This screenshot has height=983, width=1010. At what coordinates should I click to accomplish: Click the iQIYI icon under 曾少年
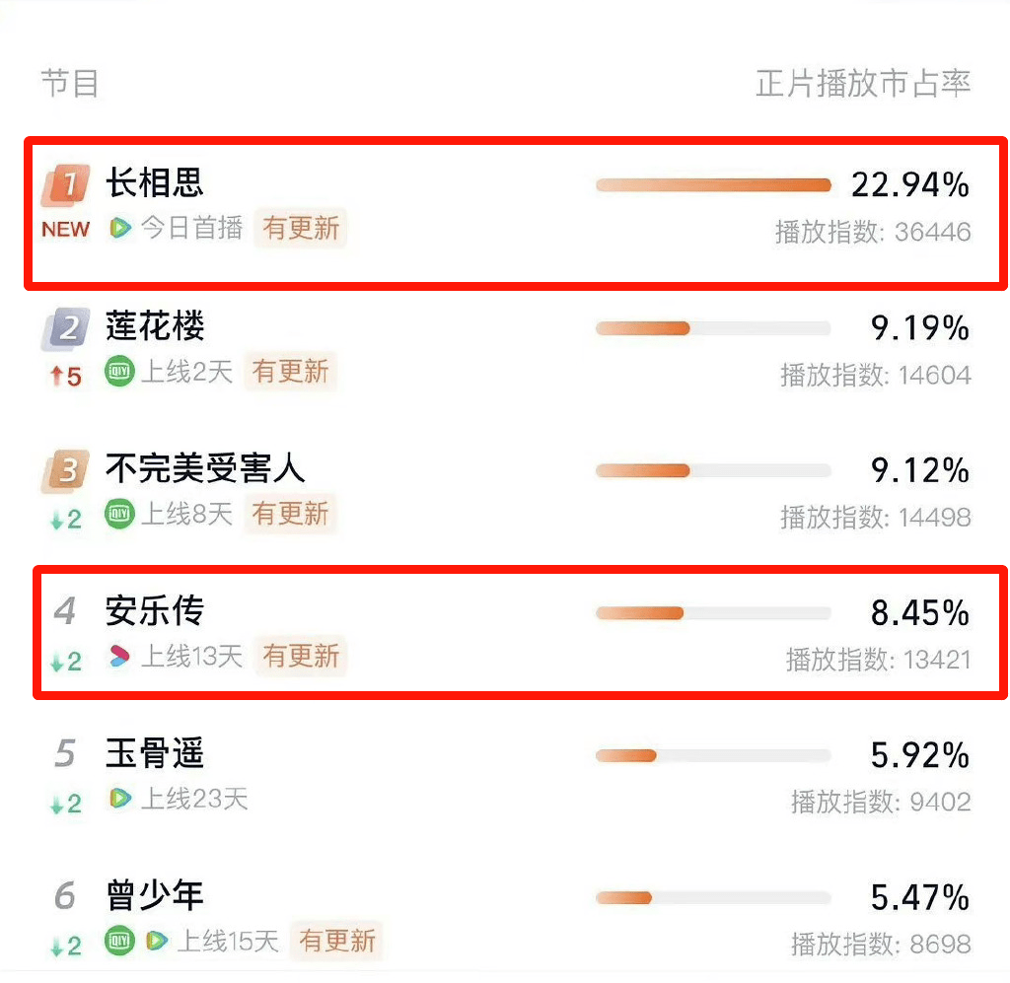pos(119,940)
